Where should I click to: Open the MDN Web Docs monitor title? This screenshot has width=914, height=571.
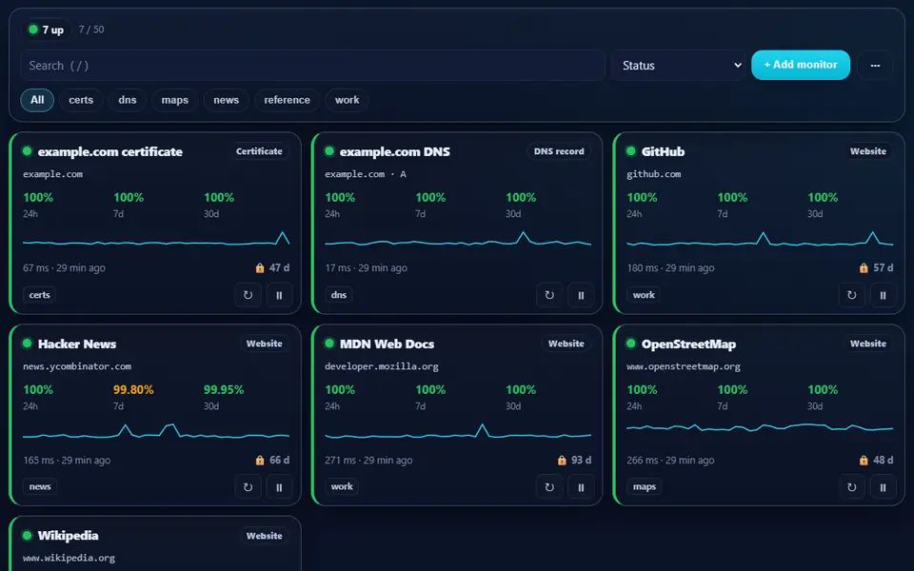[387, 344]
